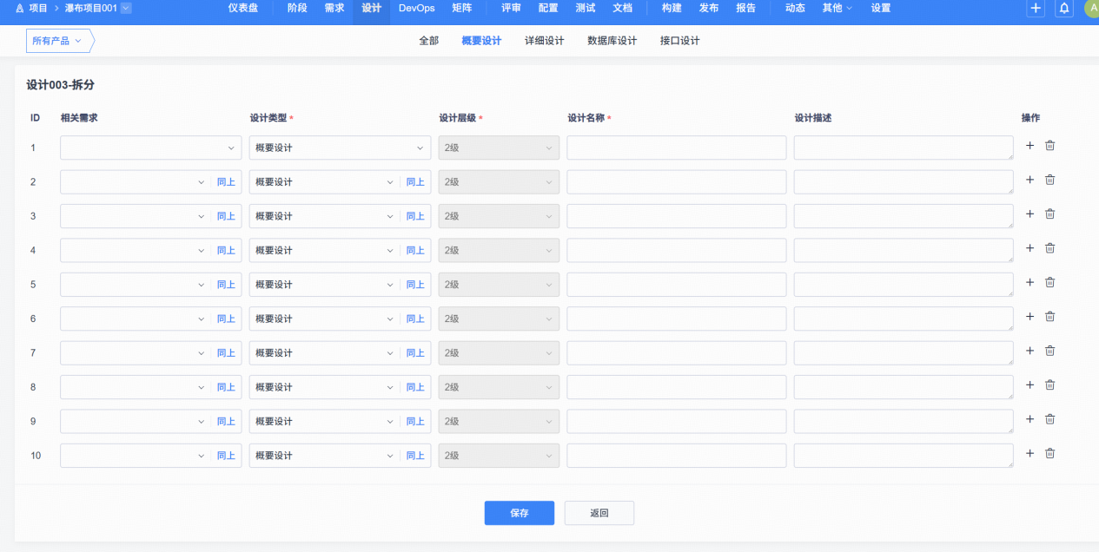Click 同上 beside row 2 相关需求

pos(226,182)
